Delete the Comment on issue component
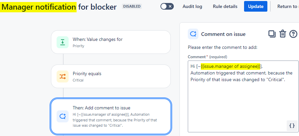Screen dimensions: 299x136 [x=282, y=34]
